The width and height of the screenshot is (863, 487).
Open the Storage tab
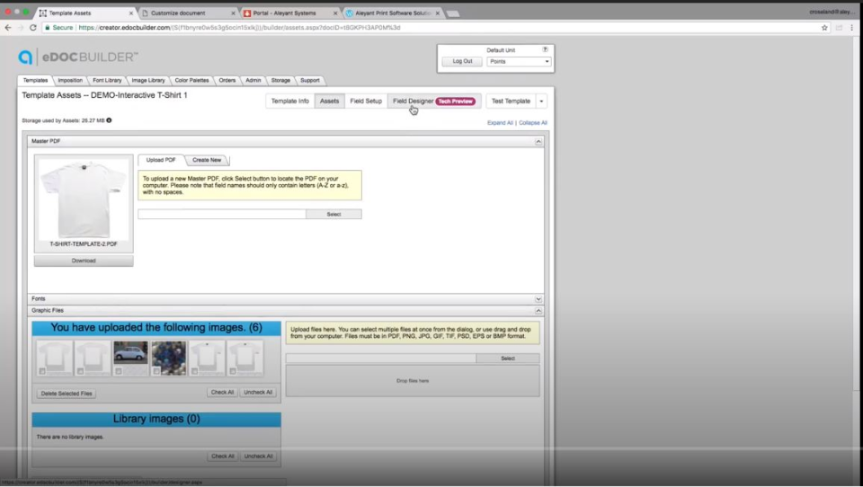click(280, 80)
